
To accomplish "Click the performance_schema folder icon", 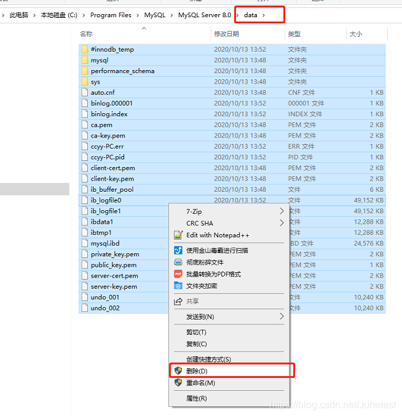I will (85, 71).
